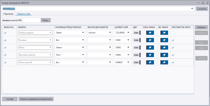Image resolution: width=210 pixels, height=106 pixels.
Task: Click the Целевые слои из DWG input field
Action: [x=31, y=20]
